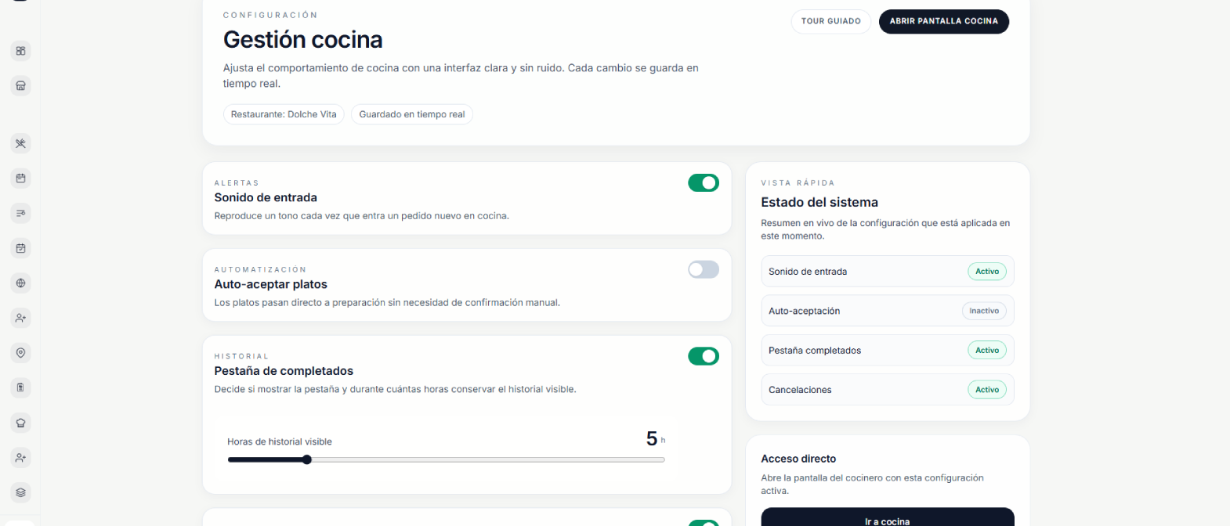Click the add-user icon just below chef hat
Screen dimensions: 1230x526
[21, 458]
